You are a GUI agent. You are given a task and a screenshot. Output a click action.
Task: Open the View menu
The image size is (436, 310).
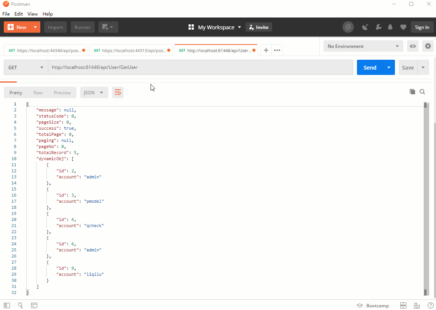pyautogui.click(x=32, y=14)
